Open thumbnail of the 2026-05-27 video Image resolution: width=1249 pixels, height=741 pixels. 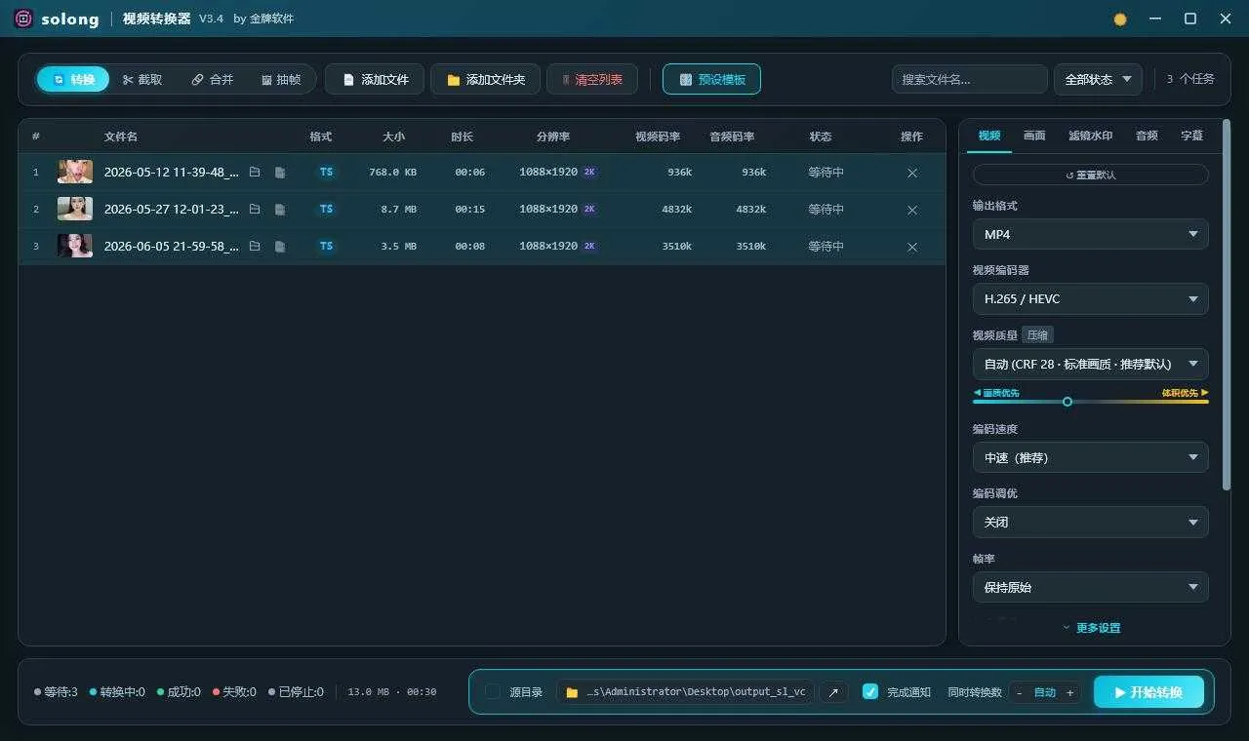pos(75,209)
